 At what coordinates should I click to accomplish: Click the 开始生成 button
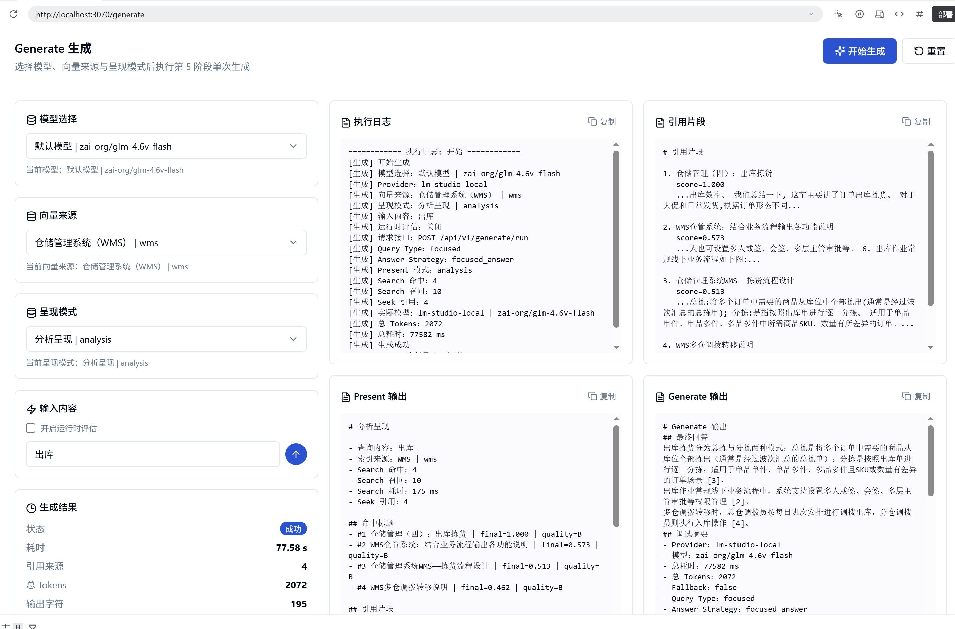(860, 51)
